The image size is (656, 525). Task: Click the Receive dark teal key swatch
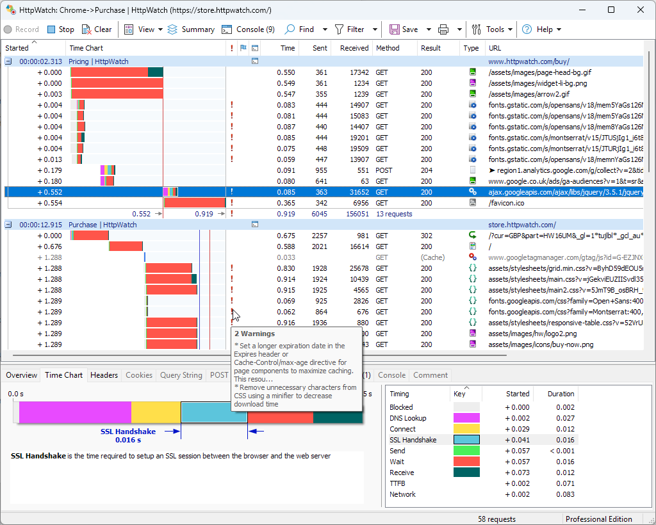click(466, 472)
